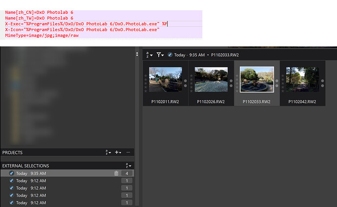Toggle the upper tag dot beside P1102011.RW2

point(186,81)
